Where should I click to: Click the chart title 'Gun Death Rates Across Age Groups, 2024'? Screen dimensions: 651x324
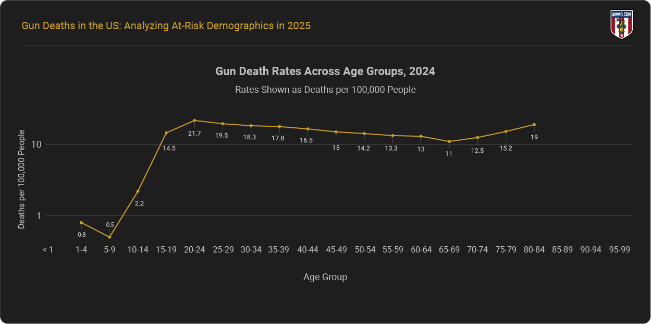325,71
